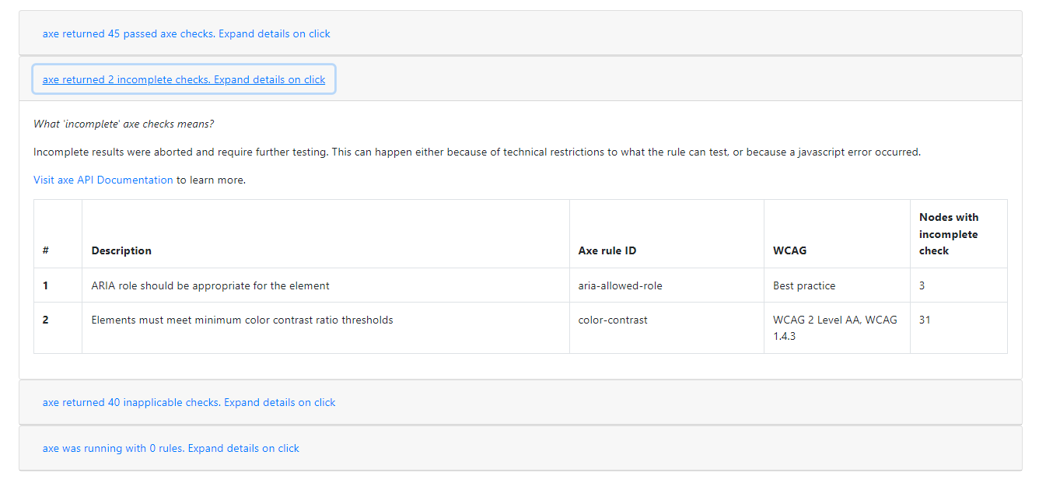Click the 'Best practice' WCAG cell
This screenshot has width=1039, height=490.
tap(804, 286)
